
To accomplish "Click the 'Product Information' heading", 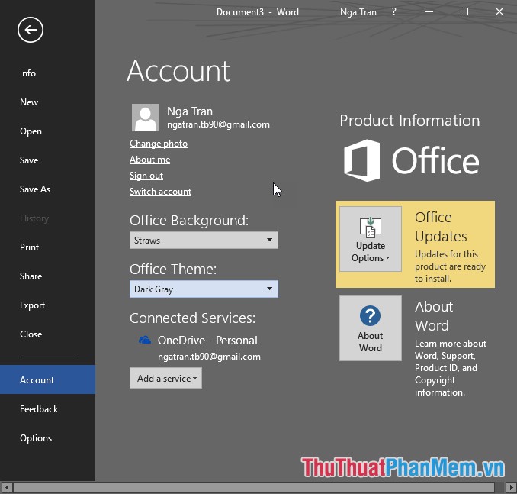I will (409, 121).
